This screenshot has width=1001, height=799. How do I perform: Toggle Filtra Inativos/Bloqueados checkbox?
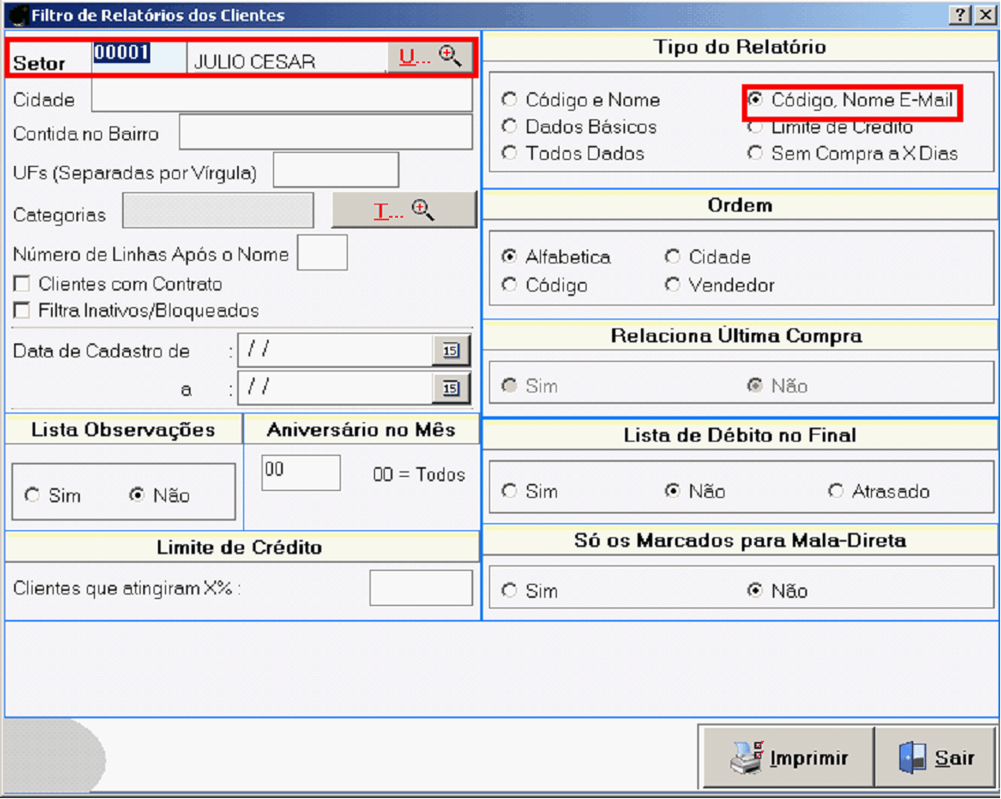pos(22,311)
